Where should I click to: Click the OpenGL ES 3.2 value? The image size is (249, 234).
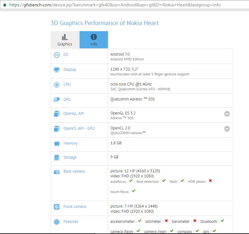[123, 113]
